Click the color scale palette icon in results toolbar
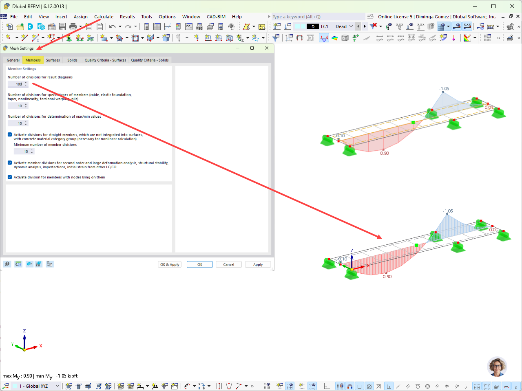 (467, 37)
